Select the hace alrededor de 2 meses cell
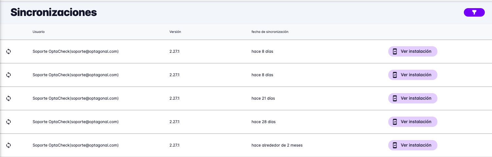Image resolution: width=492 pixels, height=157 pixels. click(x=277, y=145)
